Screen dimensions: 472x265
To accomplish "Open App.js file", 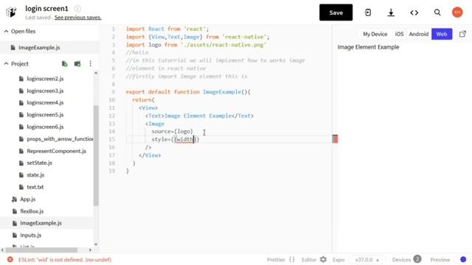I will (28, 199).
